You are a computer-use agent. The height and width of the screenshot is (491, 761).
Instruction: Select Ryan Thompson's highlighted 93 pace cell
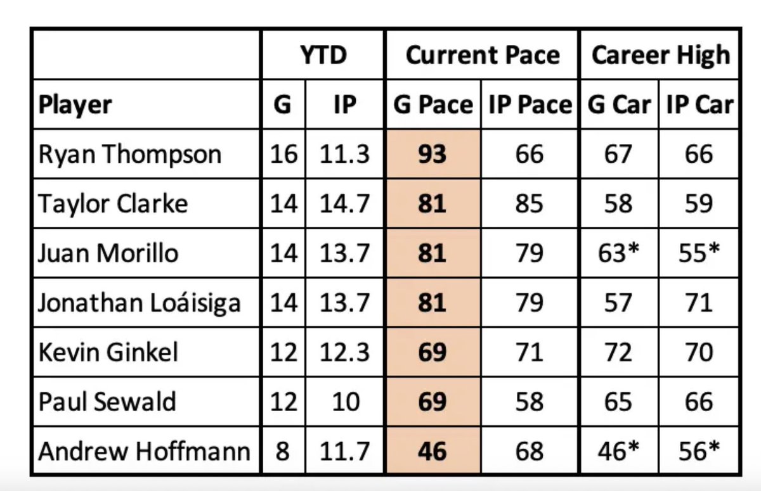click(433, 154)
